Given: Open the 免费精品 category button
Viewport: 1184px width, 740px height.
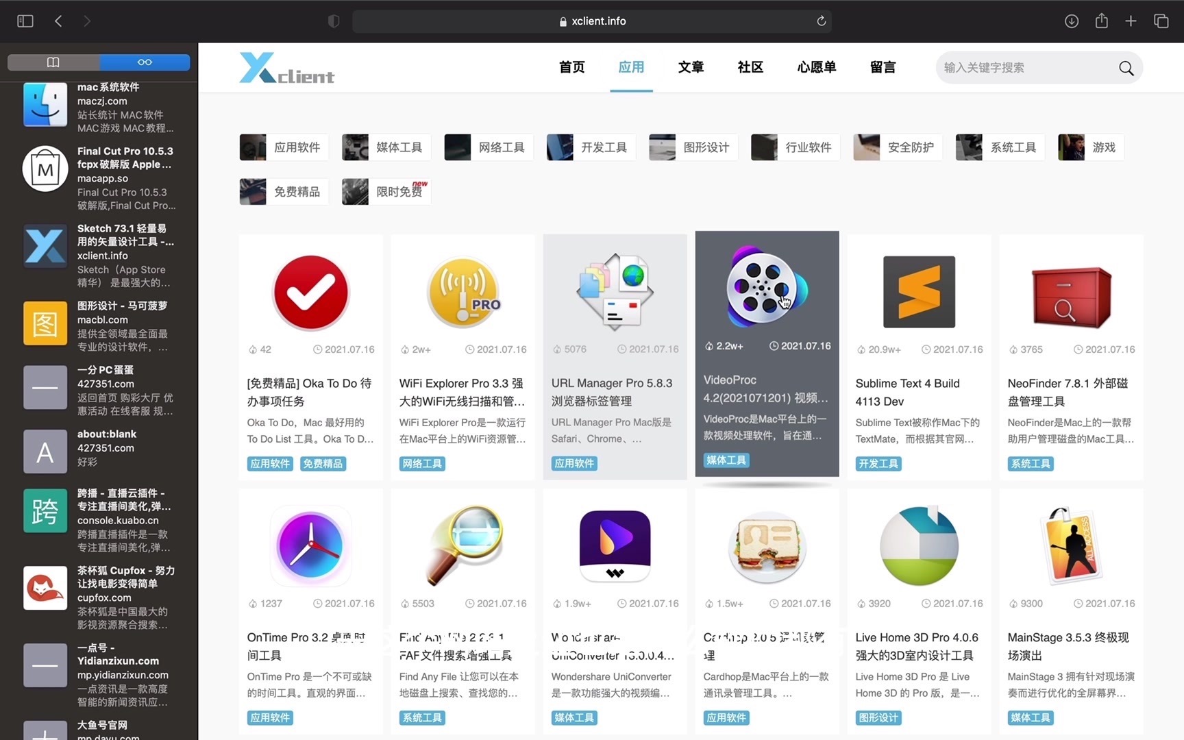Looking at the screenshot, I should [284, 192].
